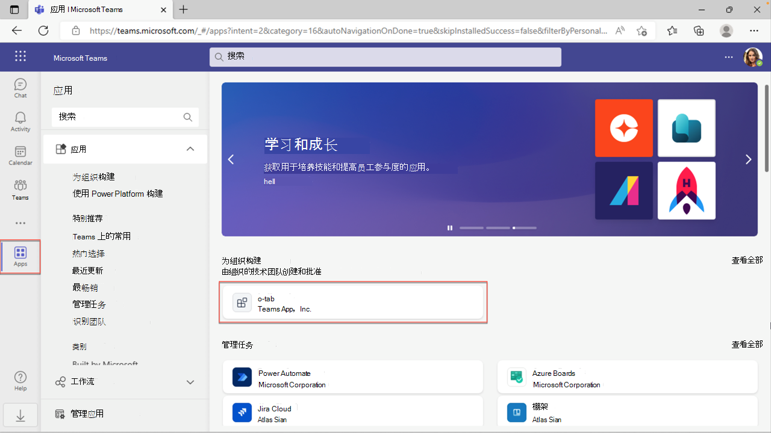Open the browser Favorites list
The image size is (771, 433).
click(x=672, y=31)
